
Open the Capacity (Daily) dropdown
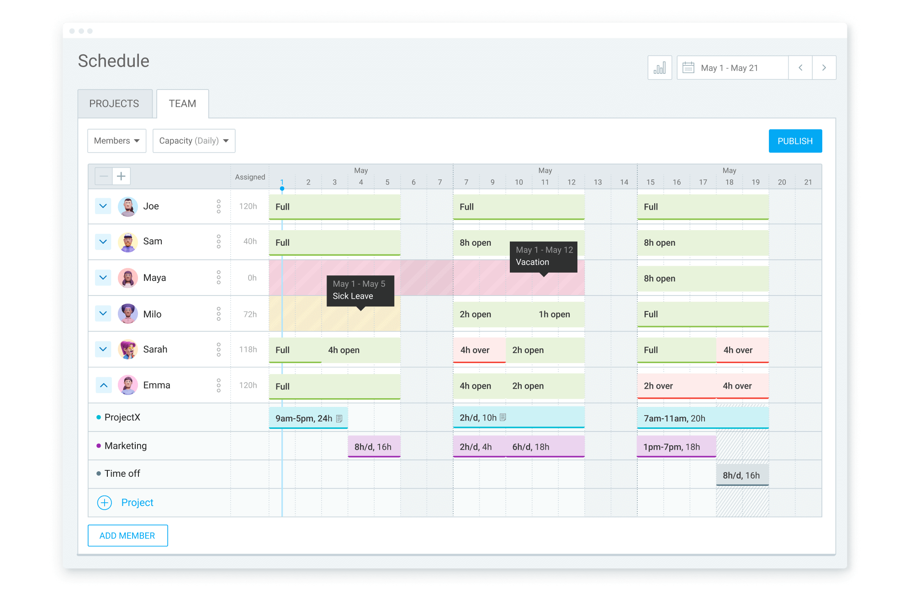194,141
